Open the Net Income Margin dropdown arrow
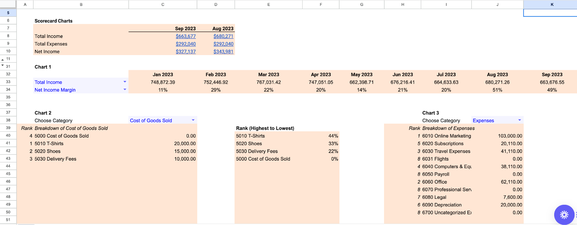Screen dimensions: 577x225 point(125,90)
